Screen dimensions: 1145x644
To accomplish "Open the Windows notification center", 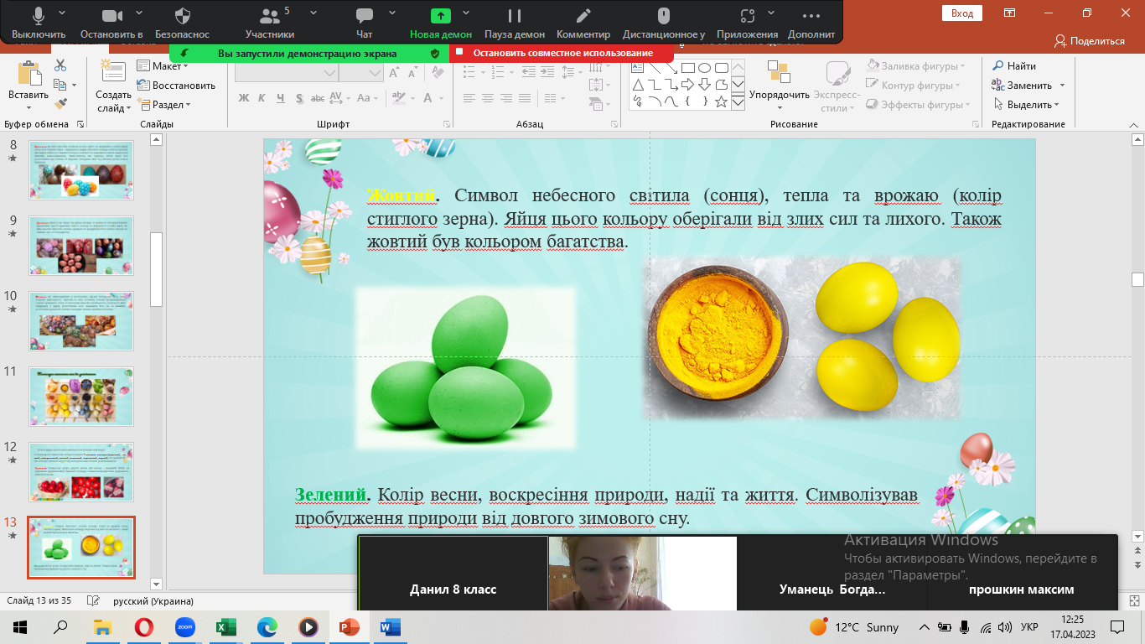I will (1117, 626).
